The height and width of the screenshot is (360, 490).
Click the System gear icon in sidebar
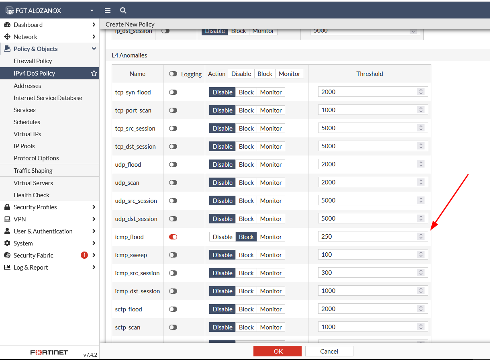[7, 243]
